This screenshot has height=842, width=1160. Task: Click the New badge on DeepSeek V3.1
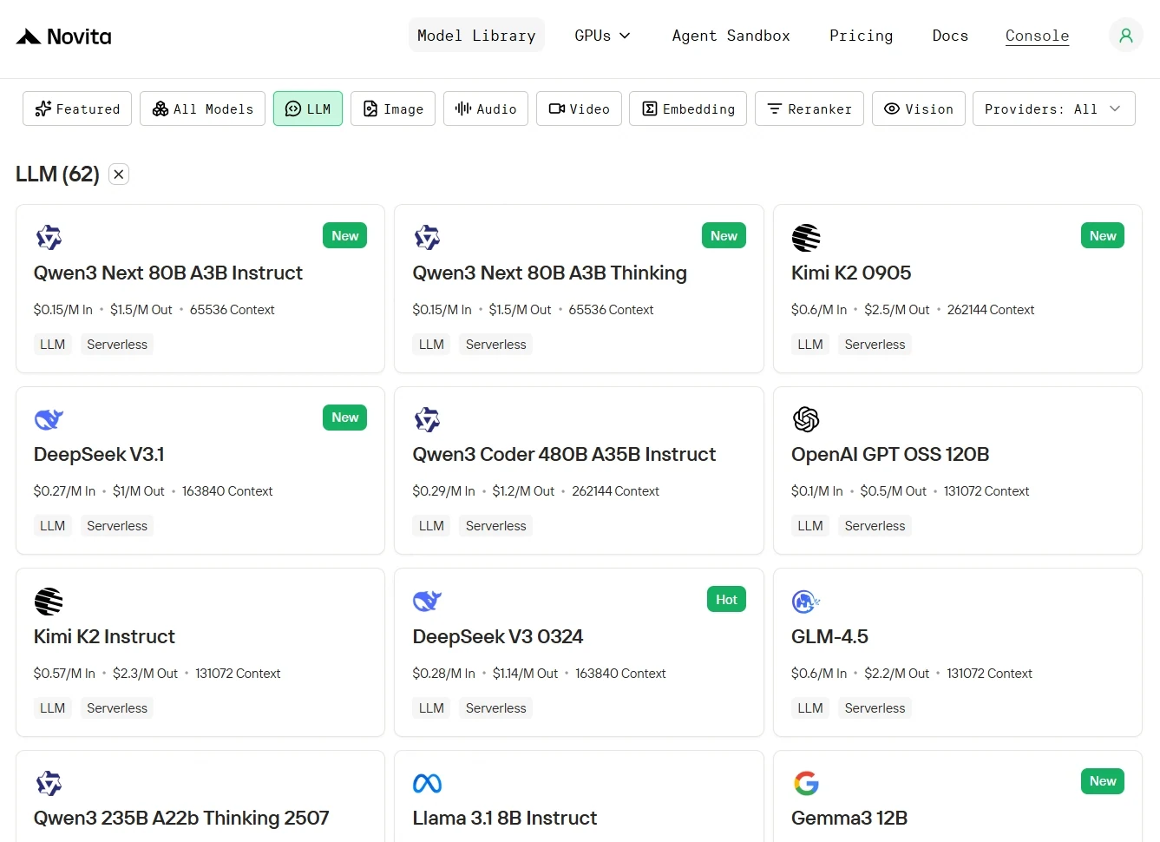[x=345, y=418]
